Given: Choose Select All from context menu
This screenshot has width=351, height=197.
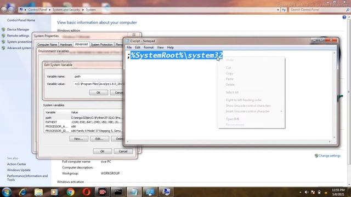Looking at the screenshot, I should tap(251, 92).
